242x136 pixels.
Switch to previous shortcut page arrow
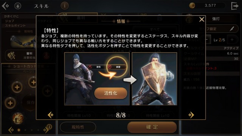pos(11,130)
